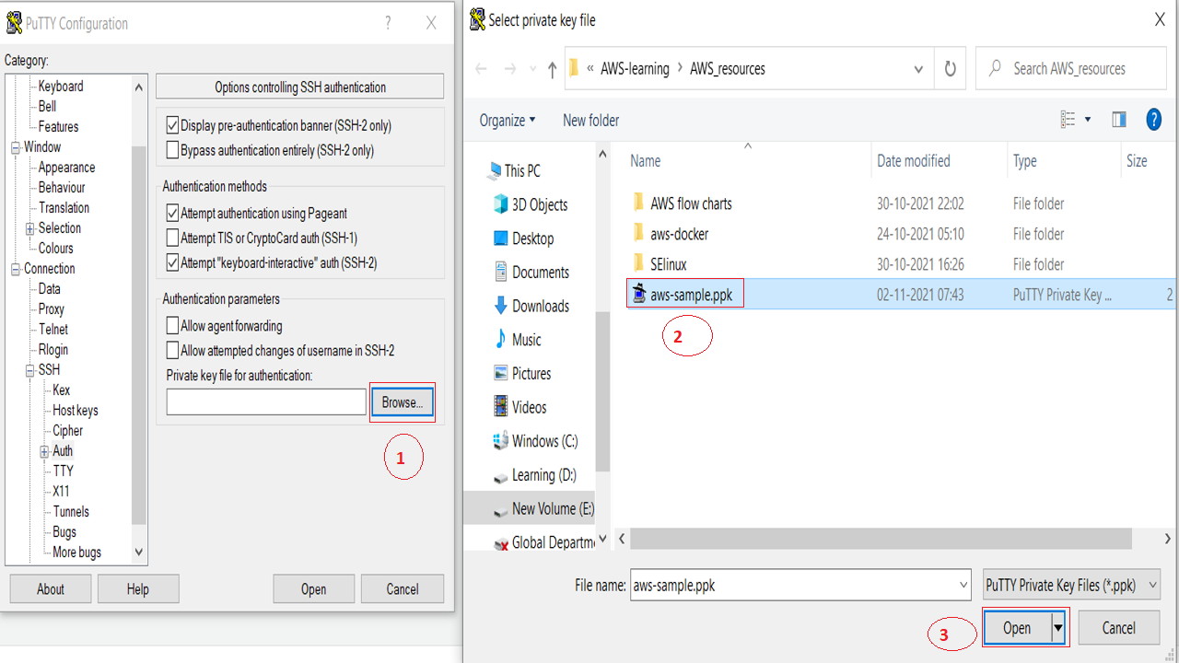Select Tunnels in category tree
Screen dimensions: 1179x663
[71, 512]
